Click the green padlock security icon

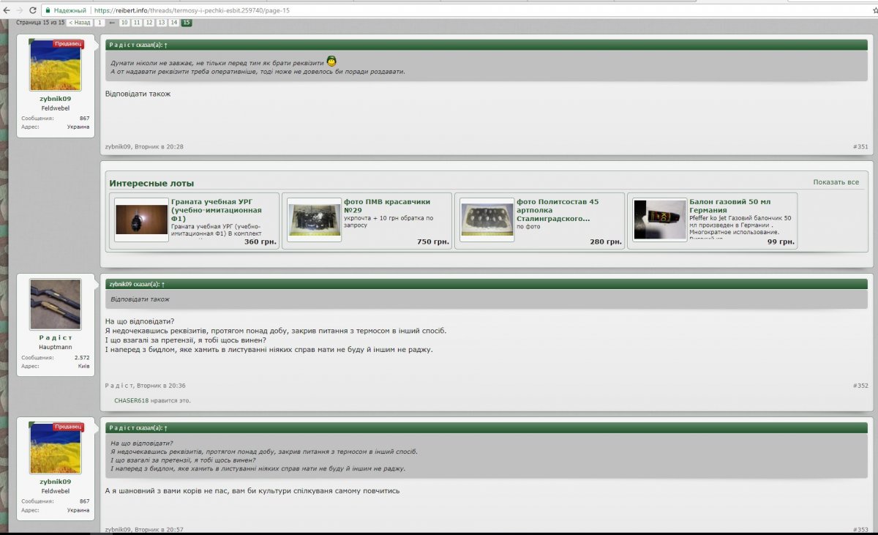click(48, 10)
